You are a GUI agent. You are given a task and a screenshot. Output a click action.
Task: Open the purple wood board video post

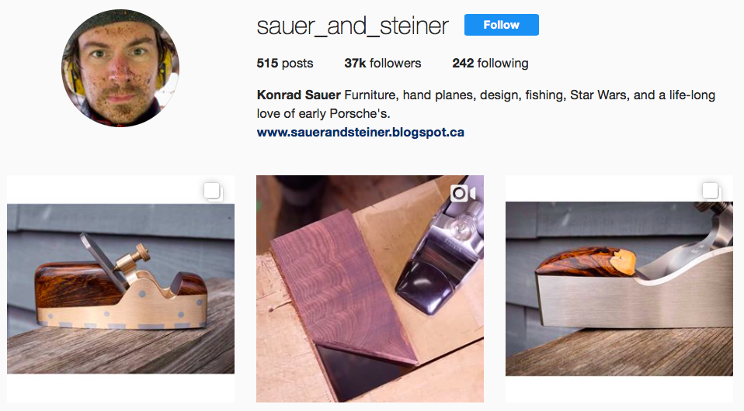click(x=370, y=288)
